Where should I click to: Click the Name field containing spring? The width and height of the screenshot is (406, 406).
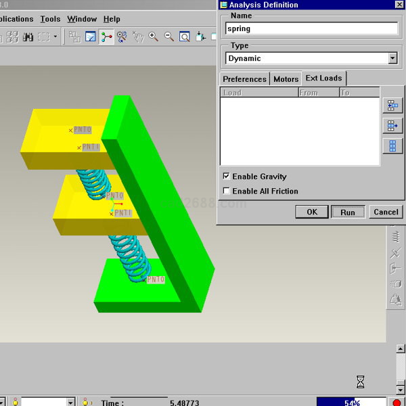click(x=311, y=29)
